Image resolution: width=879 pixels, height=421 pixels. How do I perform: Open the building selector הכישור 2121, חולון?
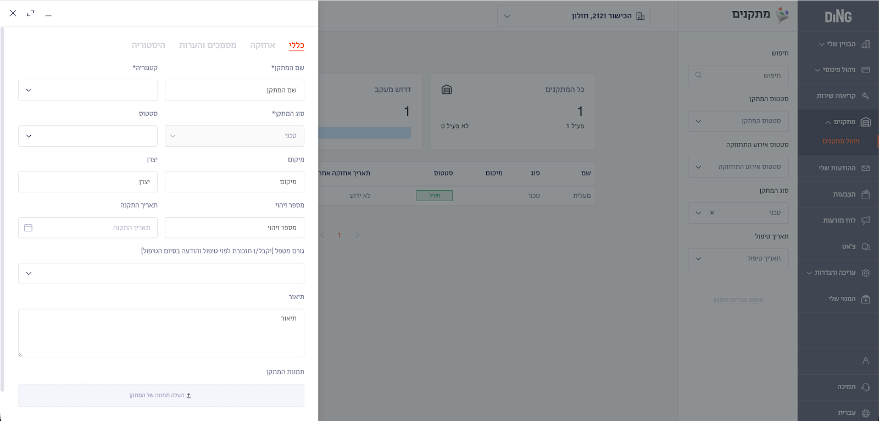click(x=574, y=16)
